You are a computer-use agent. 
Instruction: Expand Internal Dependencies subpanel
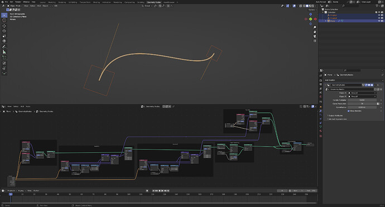pos(338,119)
